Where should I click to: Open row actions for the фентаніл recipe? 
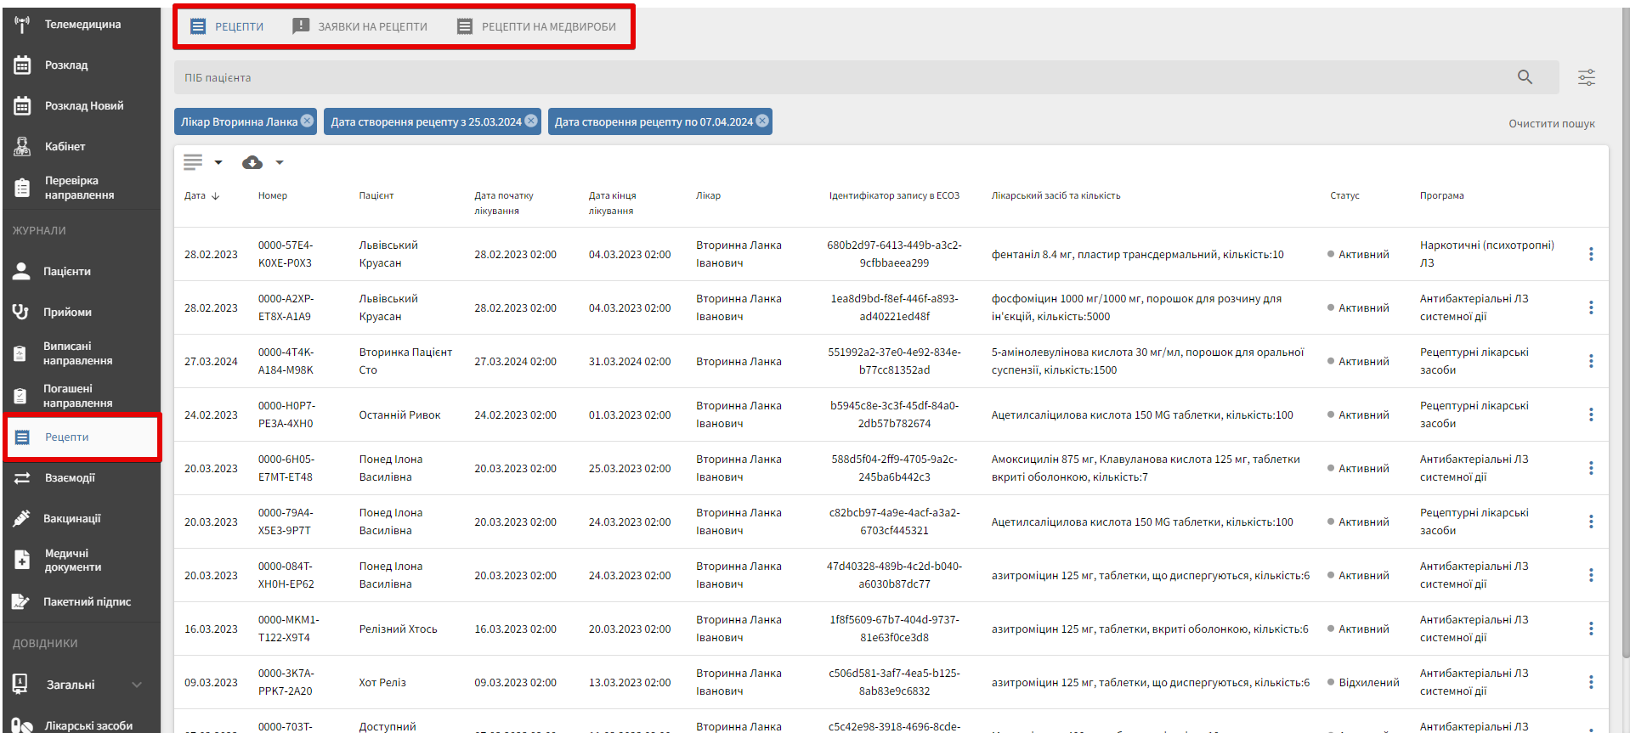1590,254
